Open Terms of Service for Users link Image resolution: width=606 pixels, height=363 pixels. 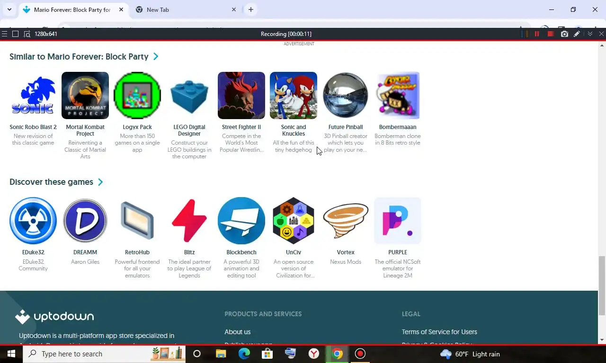tap(439, 332)
